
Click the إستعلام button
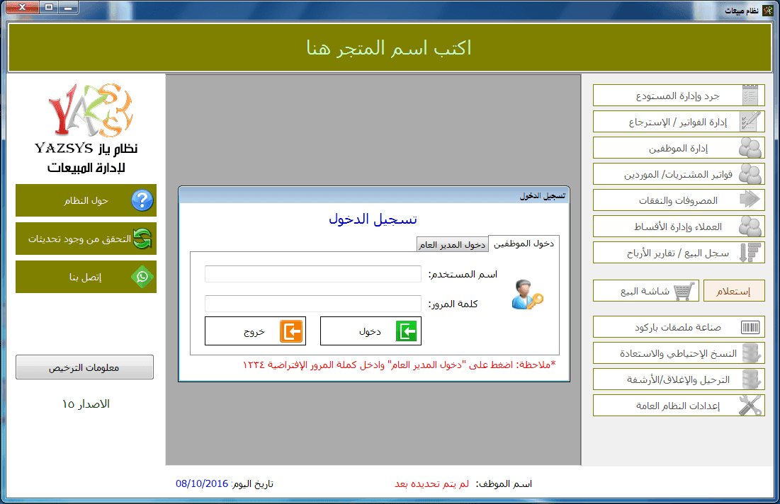(734, 291)
